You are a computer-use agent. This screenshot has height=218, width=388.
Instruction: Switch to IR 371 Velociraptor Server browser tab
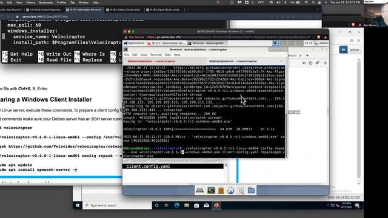[84, 10]
